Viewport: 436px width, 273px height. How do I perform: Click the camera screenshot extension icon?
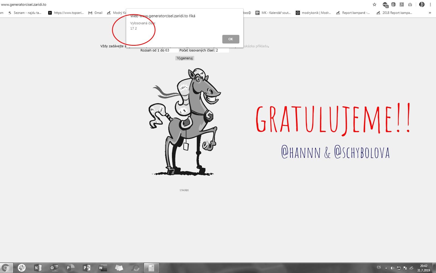410,5
